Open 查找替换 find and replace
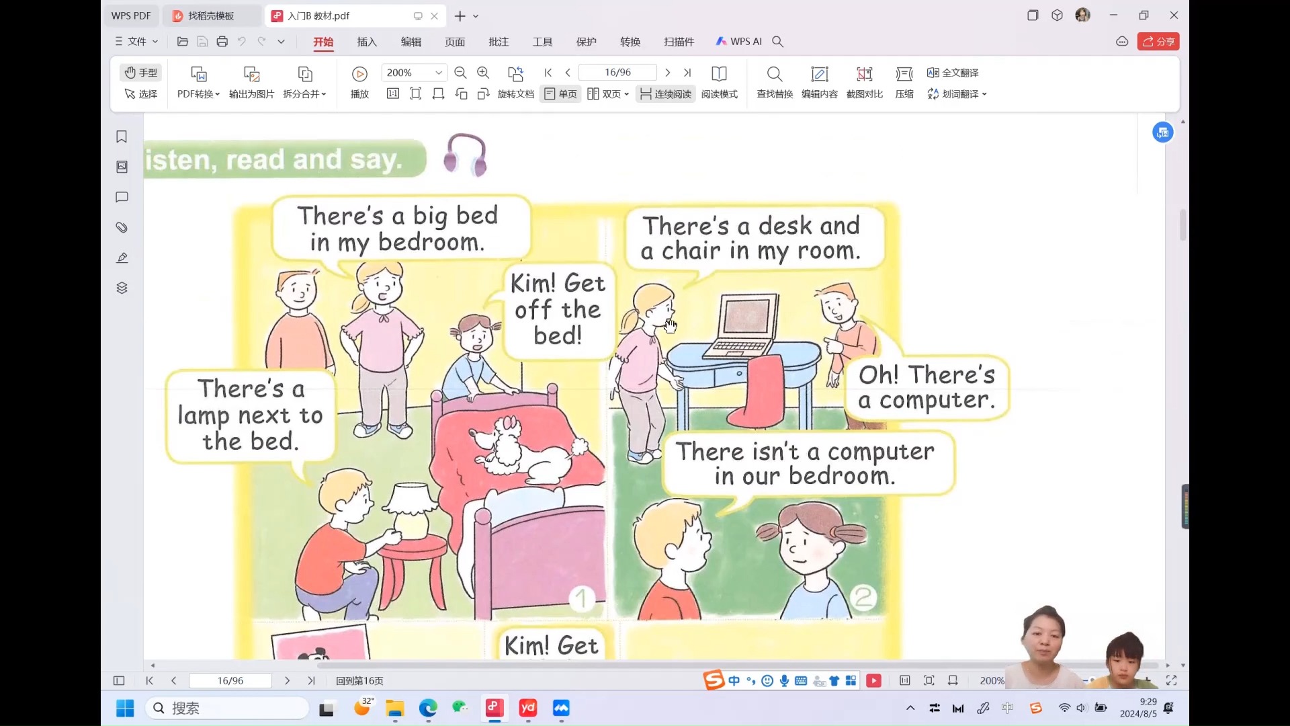The height and width of the screenshot is (726, 1290). [775, 83]
